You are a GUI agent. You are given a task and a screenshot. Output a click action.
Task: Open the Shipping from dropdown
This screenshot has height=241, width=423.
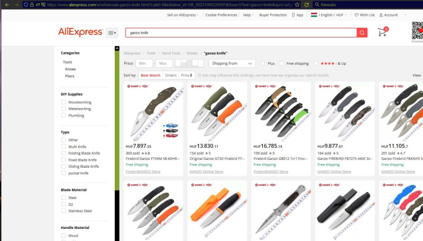pyautogui.click(x=232, y=63)
